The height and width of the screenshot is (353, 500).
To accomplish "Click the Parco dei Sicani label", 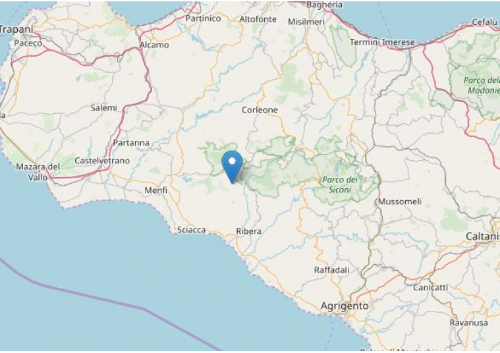I will click(340, 184).
